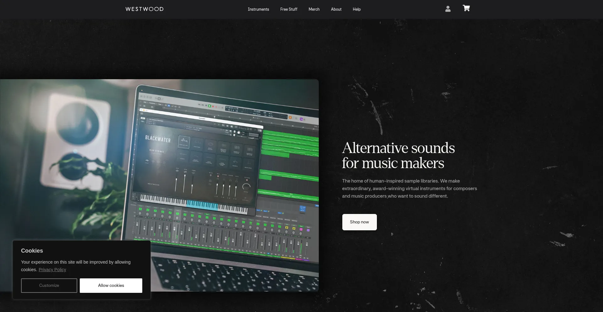Click the 'Alternative sounds for music makers' headline
The width and height of the screenshot is (603, 312).
point(398,155)
